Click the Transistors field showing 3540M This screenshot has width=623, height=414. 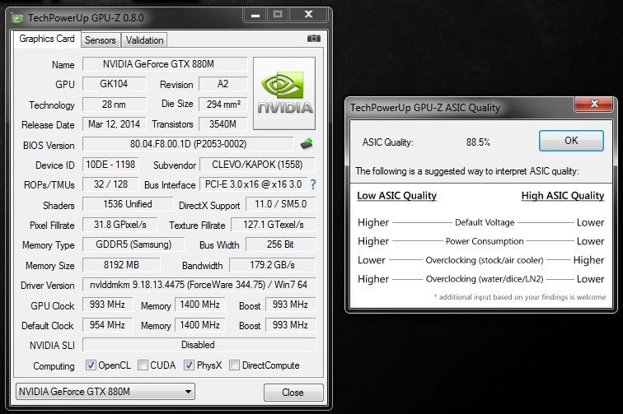(x=222, y=124)
